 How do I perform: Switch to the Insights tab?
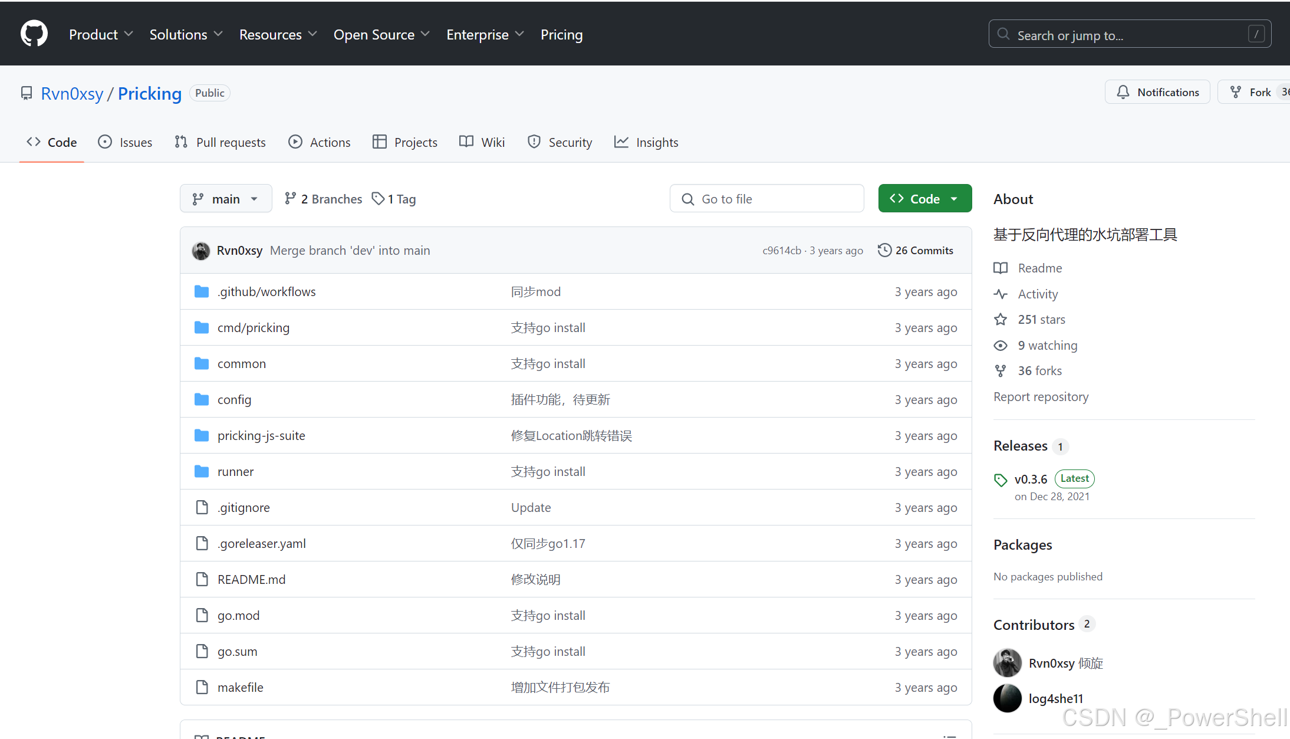pos(646,142)
